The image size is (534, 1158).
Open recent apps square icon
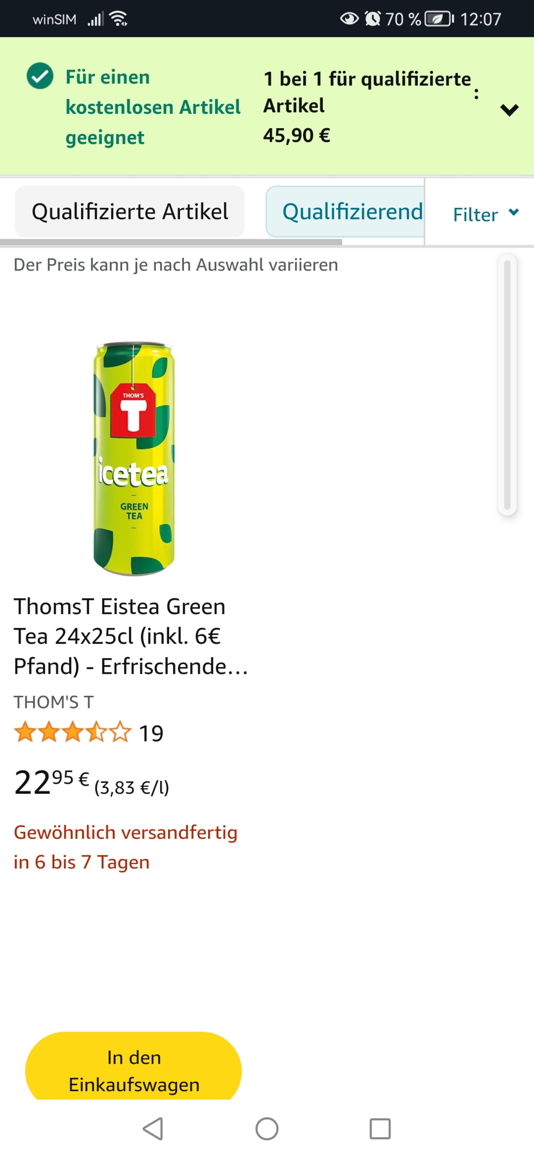tap(380, 1128)
